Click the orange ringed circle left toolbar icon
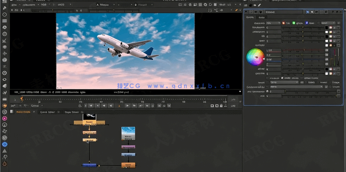 pyautogui.click(x=4, y=105)
